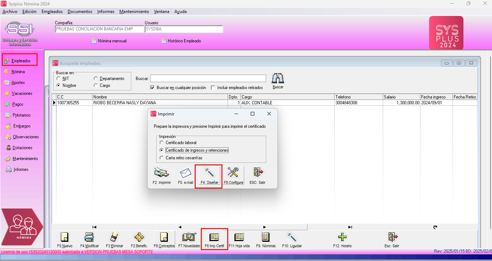Click F5: e-mail envelope icon

[x=186, y=176]
